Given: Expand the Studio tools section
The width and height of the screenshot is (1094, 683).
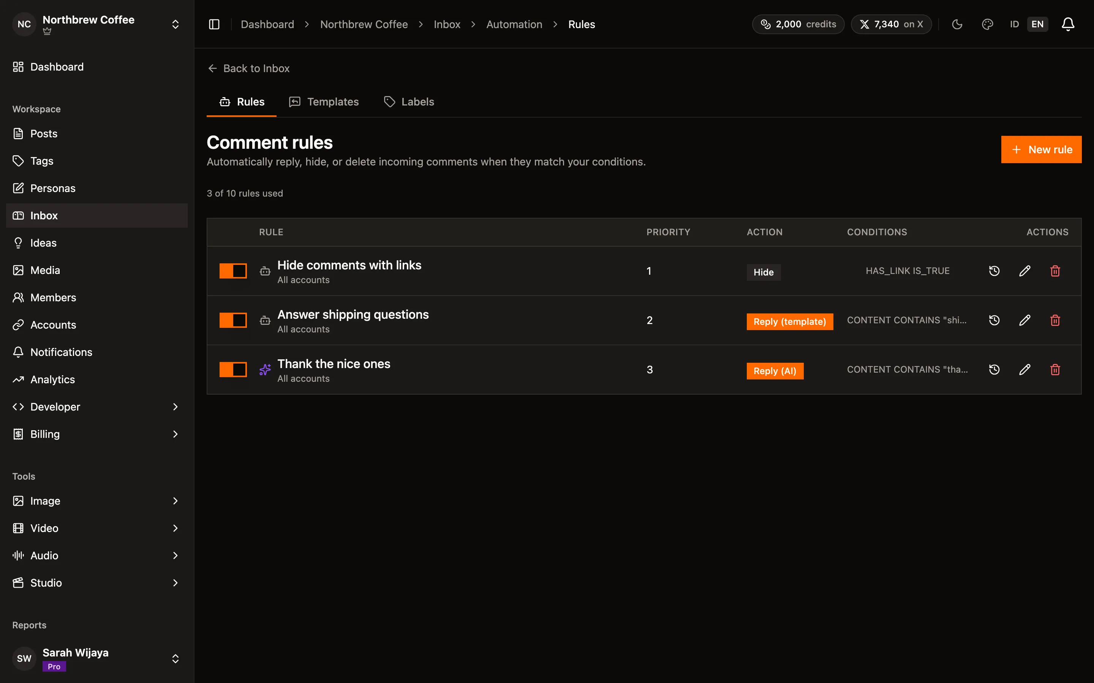Looking at the screenshot, I should 97,583.
